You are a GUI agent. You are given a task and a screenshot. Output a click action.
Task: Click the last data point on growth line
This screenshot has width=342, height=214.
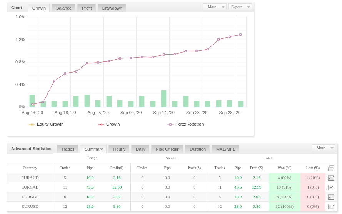point(240,35)
